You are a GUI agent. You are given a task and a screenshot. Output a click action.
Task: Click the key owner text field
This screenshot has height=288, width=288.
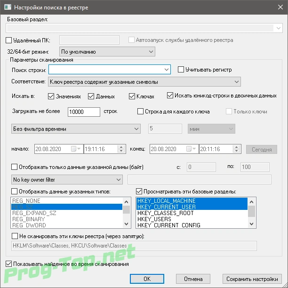click(200, 179)
